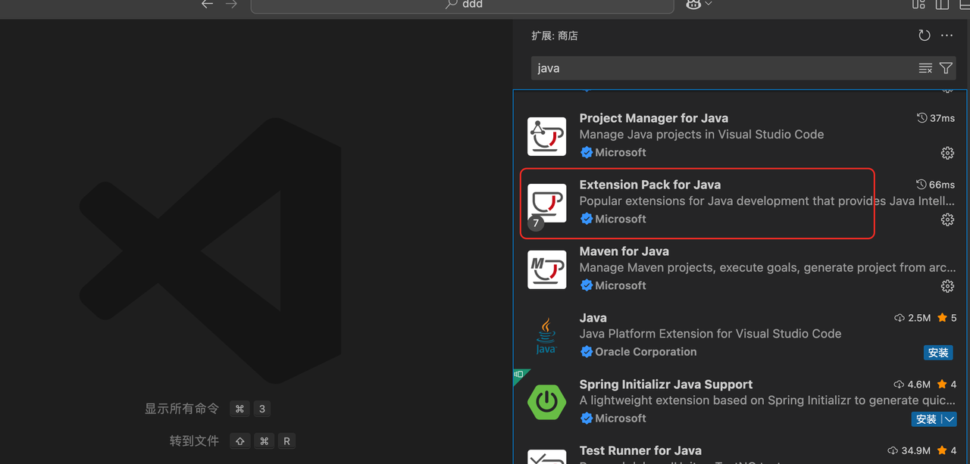Viewport: 970px width, 464px height.
Task: Click the Maven for Java gear icon
Action: [947, 286]
